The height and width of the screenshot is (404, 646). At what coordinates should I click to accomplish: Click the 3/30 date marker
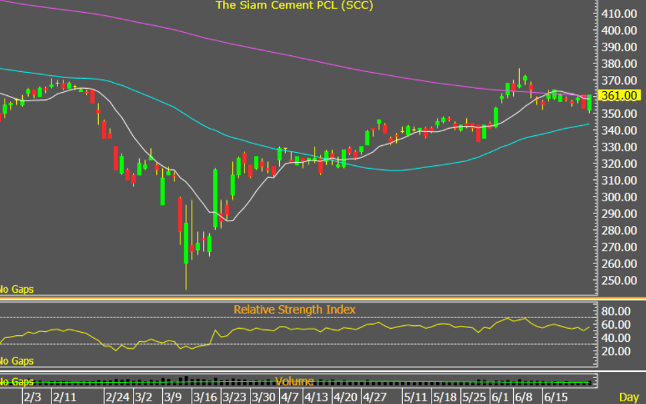click(264, 397)
